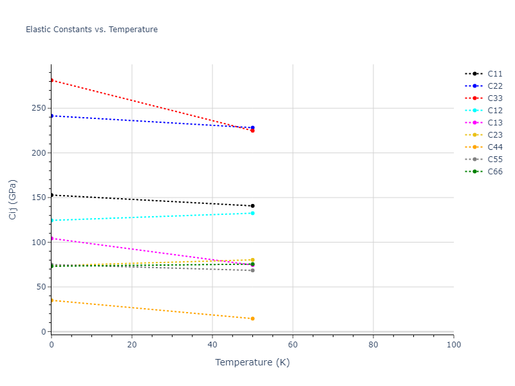Image resolution: width=515 pixels, height=386 pixels.
Task: Hide the C23 legend entry
Action: [494, 135]
